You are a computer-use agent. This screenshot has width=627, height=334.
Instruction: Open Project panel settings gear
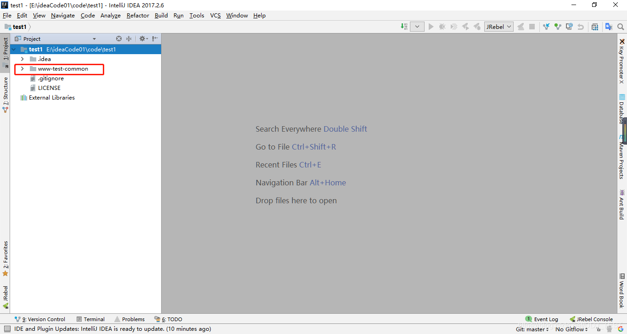click(143, 39)
